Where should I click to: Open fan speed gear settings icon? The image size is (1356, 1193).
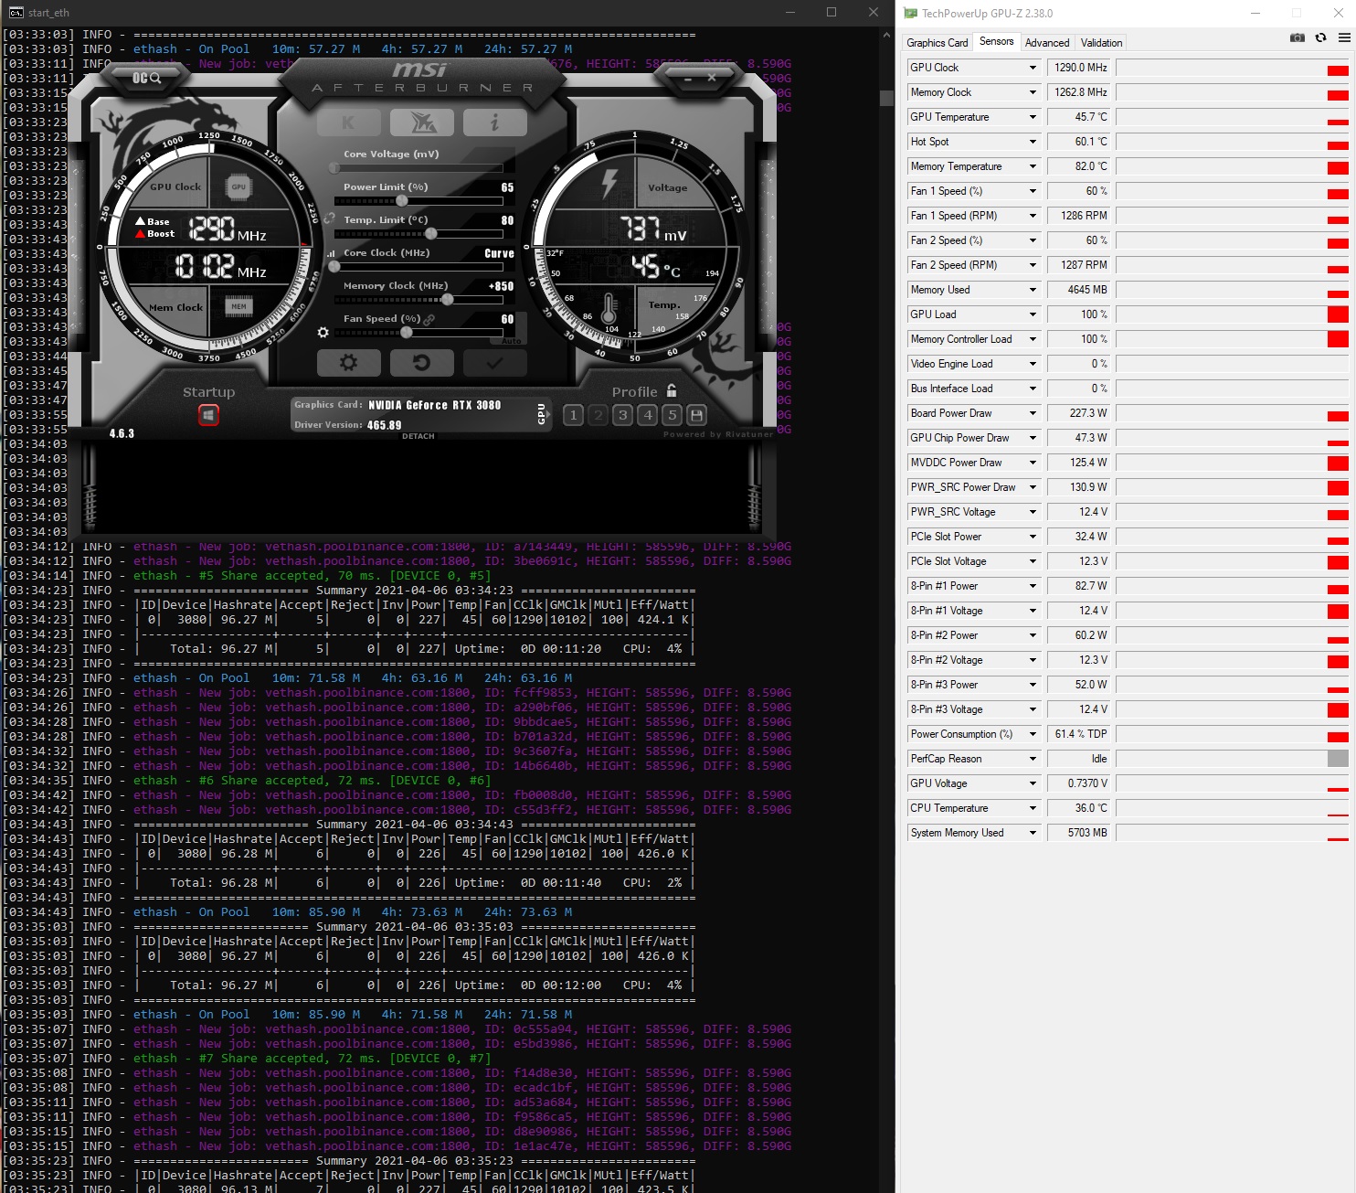coord(323,333)
